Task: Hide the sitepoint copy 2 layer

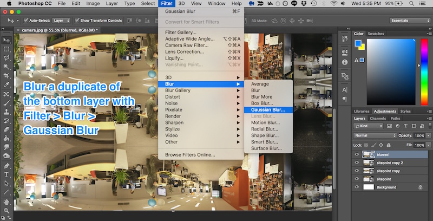Action: coord(357,162)
